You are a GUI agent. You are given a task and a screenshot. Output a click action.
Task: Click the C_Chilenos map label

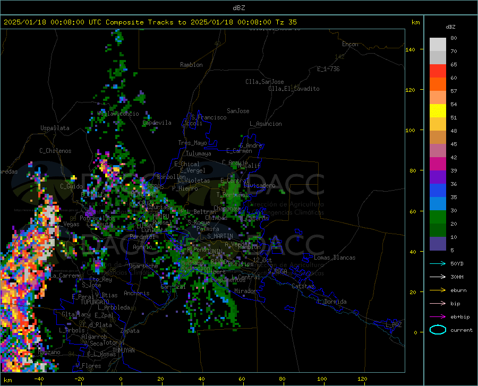(55, 151)
